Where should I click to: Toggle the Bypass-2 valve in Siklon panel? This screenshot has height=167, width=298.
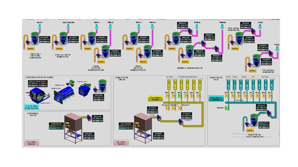pyautogui.click(x=186, y=109)
